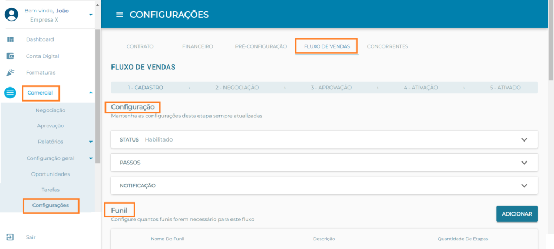Select the FLUXO DE VENDAS tab
554x249 pixels.
click(327, 46)
